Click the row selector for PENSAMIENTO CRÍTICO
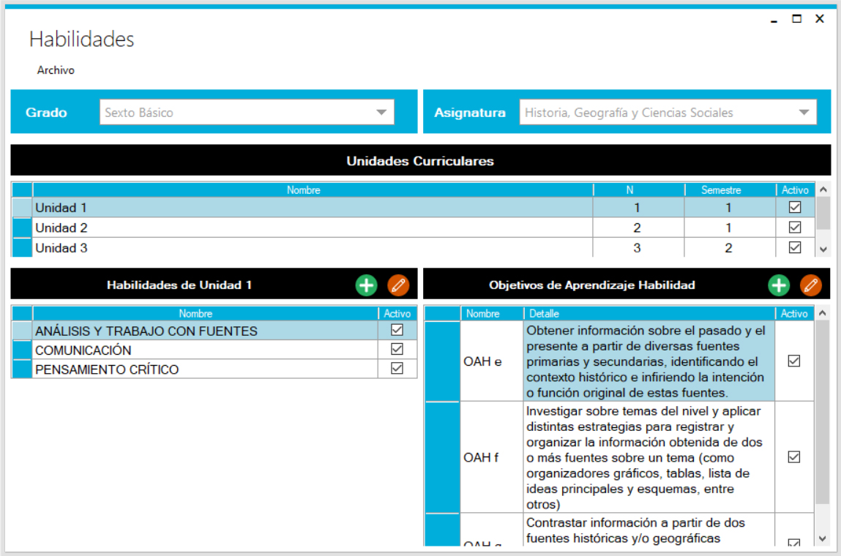Viewport: 841px width, 556px height. click(22, 369)
